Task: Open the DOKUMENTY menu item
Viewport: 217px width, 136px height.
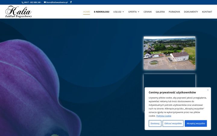Action: 191,12
